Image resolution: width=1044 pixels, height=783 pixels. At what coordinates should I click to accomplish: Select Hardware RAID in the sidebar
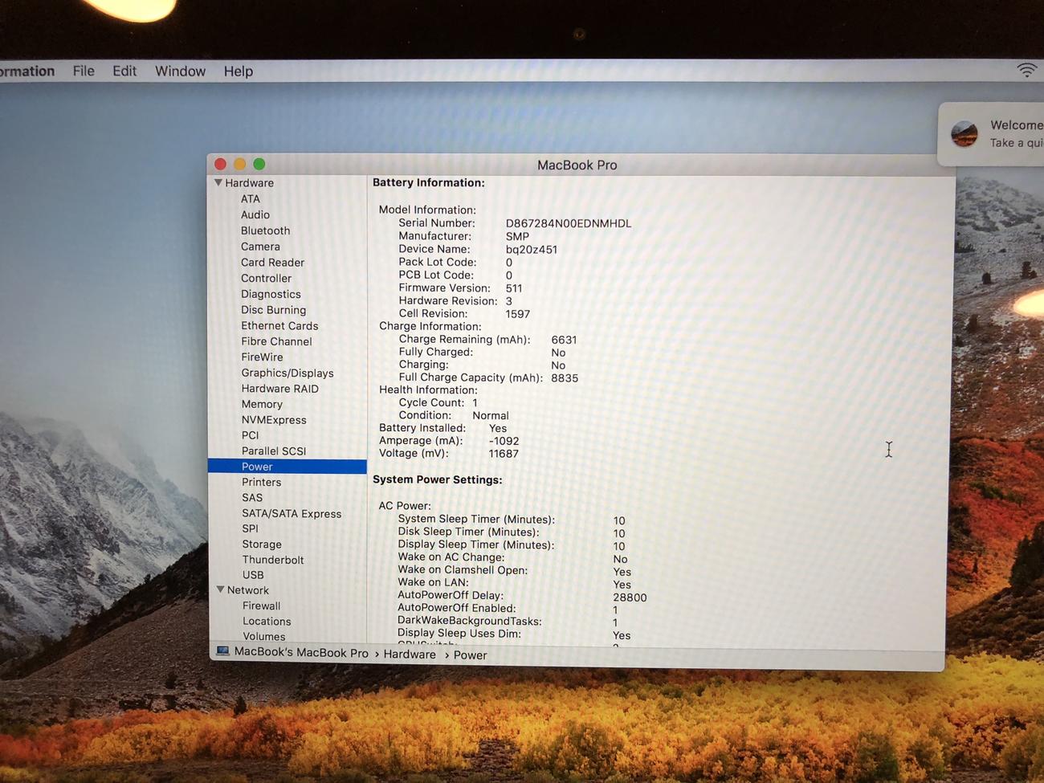coord(280,389)
